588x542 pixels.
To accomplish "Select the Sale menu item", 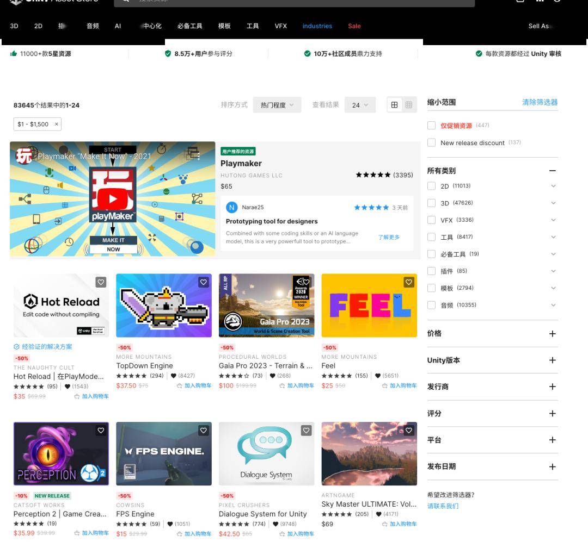I will point(354,26).
